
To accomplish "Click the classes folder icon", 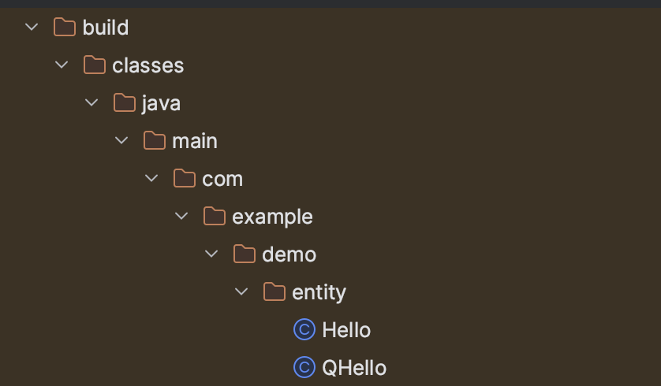I will (95, 65).
